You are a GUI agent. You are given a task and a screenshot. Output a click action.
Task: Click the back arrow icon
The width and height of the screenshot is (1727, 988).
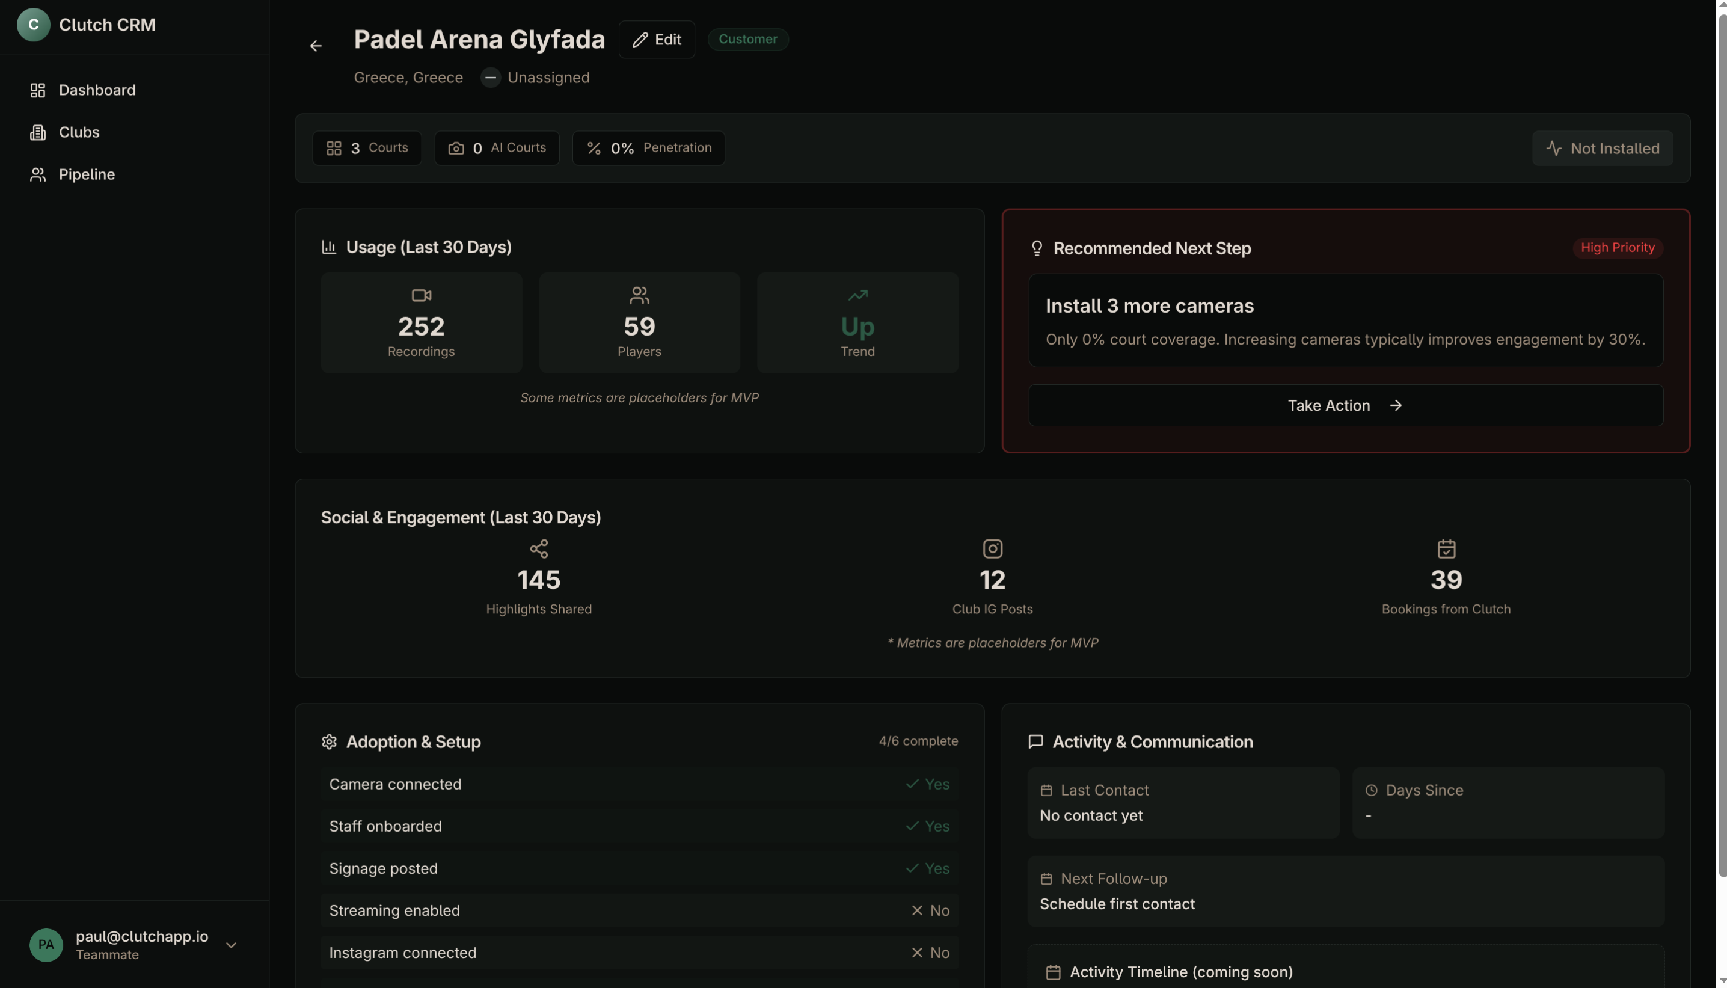[x=316, y=46]
